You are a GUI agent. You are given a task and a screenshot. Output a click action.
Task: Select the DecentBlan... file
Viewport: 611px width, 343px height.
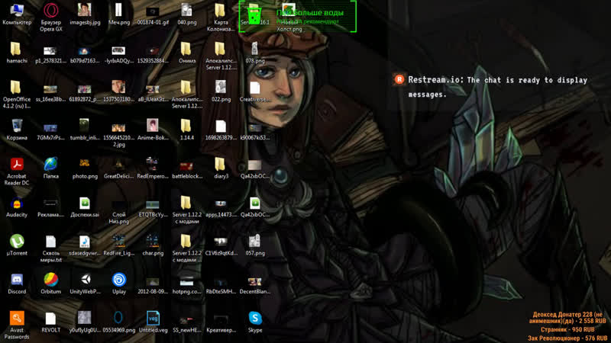point(255,283)
